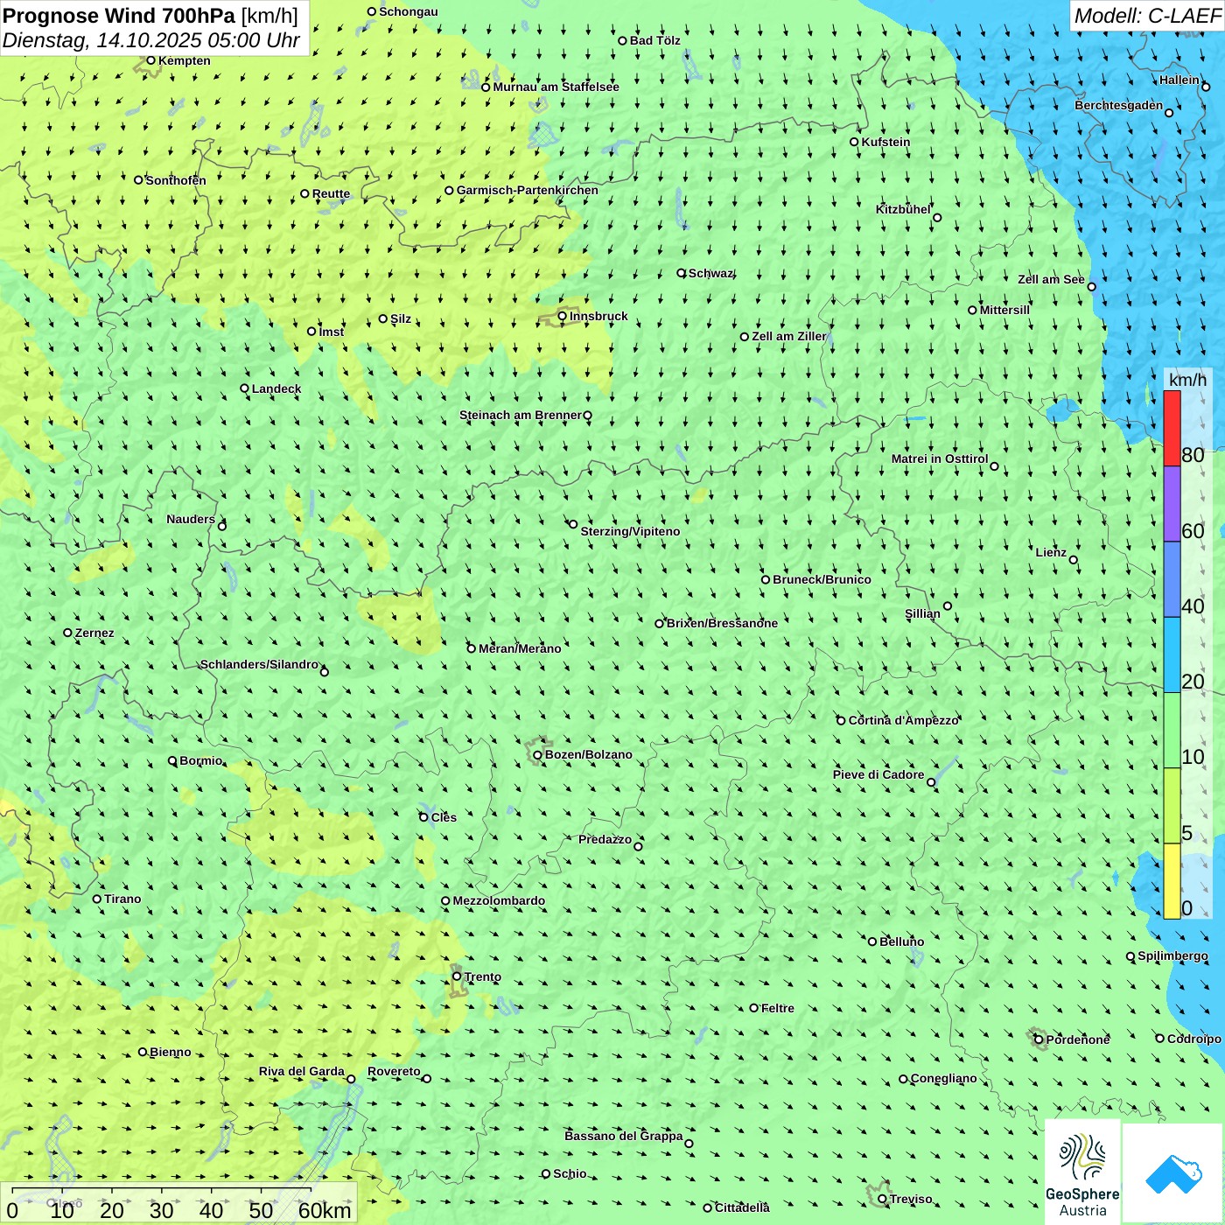Click the kilometer scale bar
Image resolution: width=1225 pixels, height=1225 pixels.
[162, 1192]
